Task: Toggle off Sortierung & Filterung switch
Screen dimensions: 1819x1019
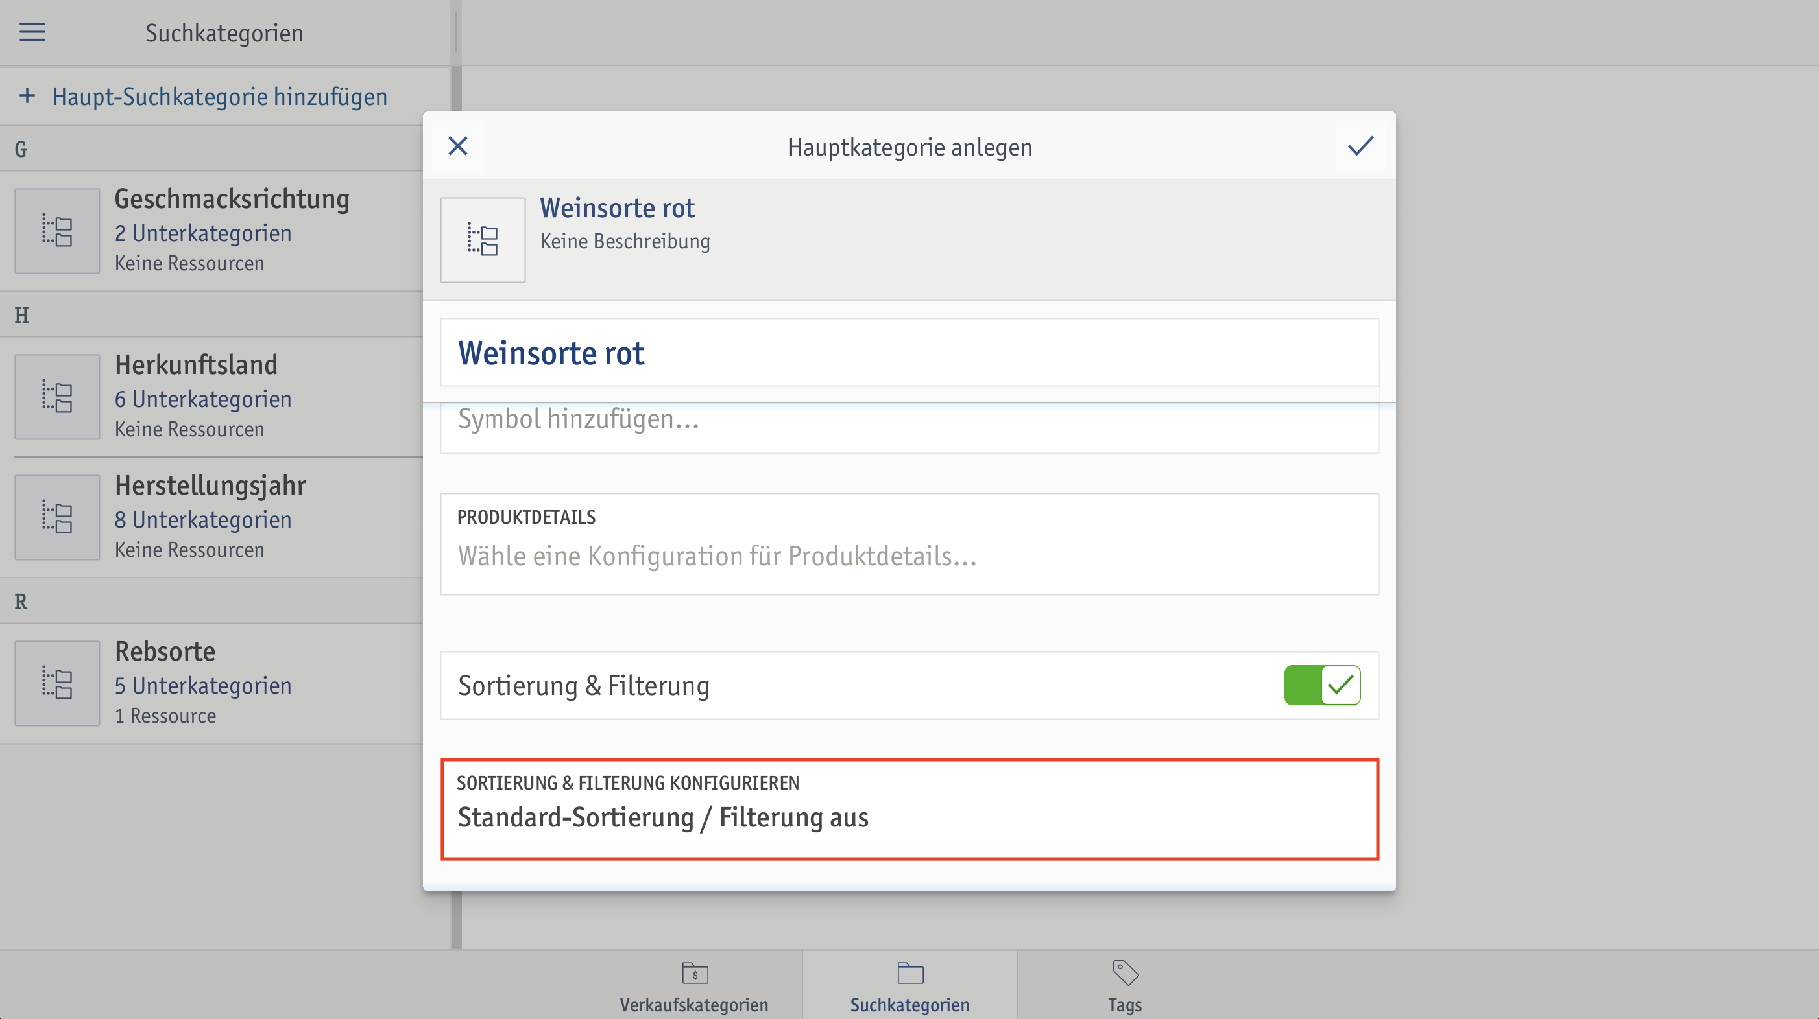Action: pos(1322,685)
